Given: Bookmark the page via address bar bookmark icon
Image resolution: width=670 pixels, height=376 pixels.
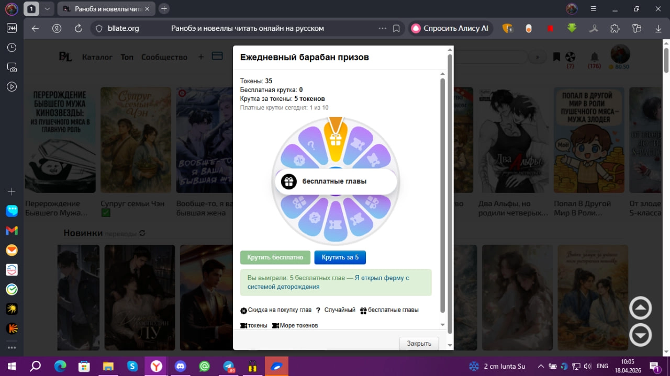Looking at the screenshot, I should (396, 29).
